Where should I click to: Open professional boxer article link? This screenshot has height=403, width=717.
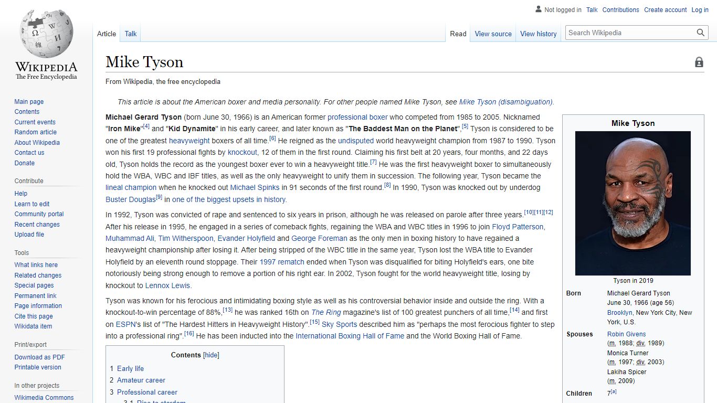pyautogui.click(x=357, y=117)
